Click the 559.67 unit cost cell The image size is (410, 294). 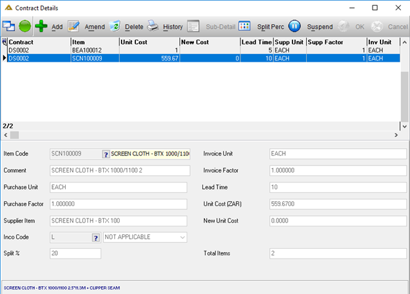(x=149, y=58)
